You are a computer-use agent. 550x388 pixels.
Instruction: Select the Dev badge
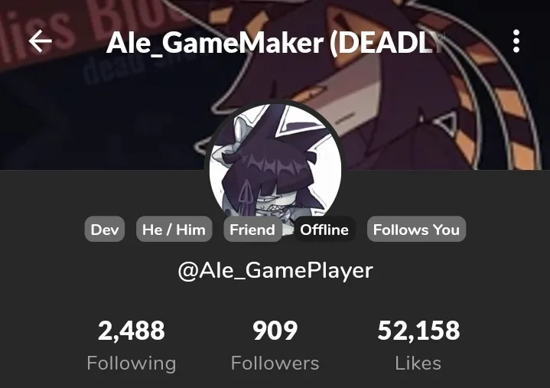click(105, 230)
